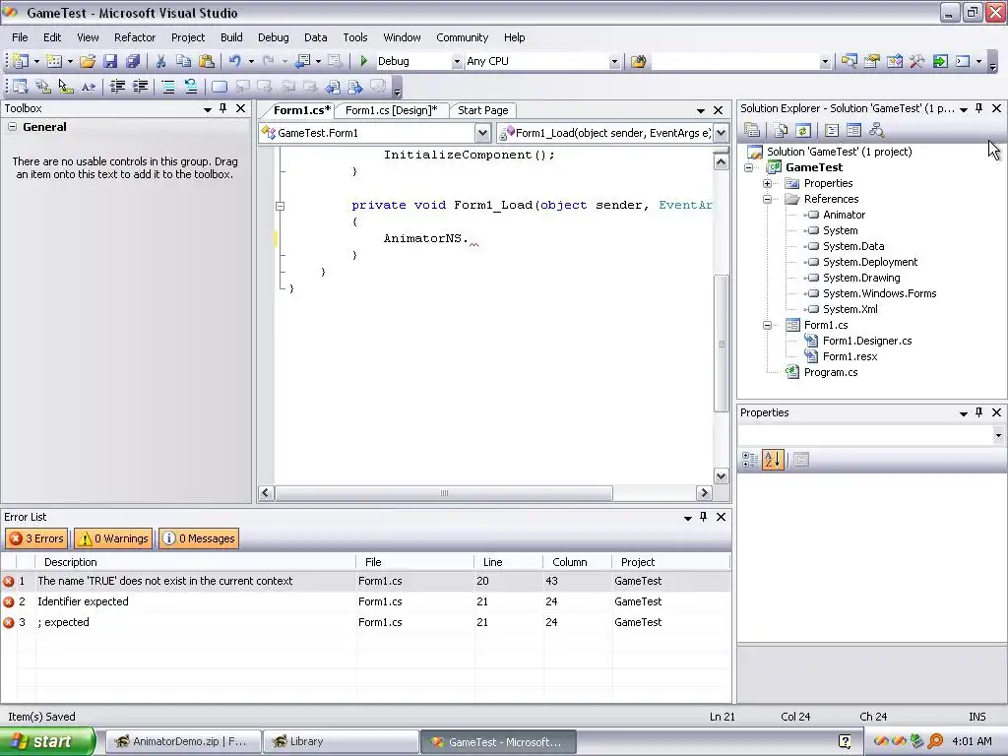
Task: Uncomment the selected lines
Action: [191, 87]
